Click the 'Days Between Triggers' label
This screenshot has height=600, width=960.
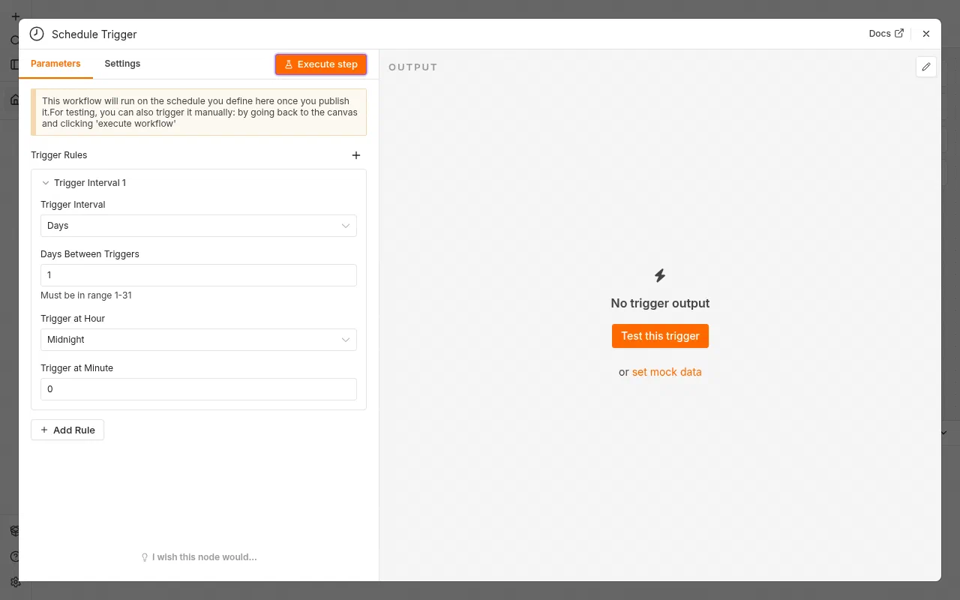pos(90,254)
